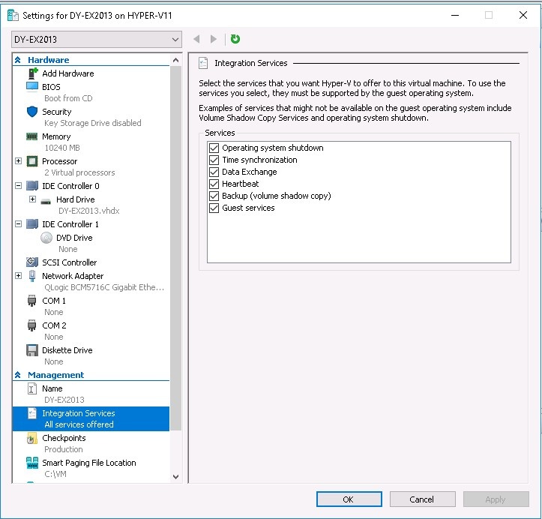The image size is (542, 519).
Task: Select Smart Paging File Location item
Action: click(88, 463)
